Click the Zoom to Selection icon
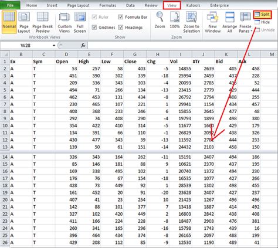Viewport: 278px width, 248px height. (191, 17)
